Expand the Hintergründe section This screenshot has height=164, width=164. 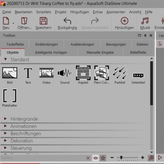5,118
